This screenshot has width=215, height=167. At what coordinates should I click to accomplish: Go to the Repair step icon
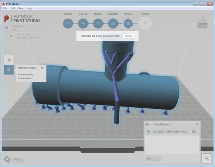tap(98, 24)
